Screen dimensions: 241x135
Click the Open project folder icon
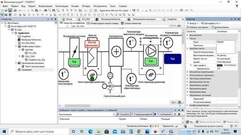point(6,10)
